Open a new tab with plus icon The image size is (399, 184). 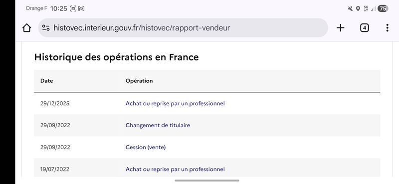click(340, 28)
